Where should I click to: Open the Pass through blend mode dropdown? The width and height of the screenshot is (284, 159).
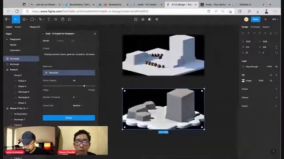(x=253, y=67)
